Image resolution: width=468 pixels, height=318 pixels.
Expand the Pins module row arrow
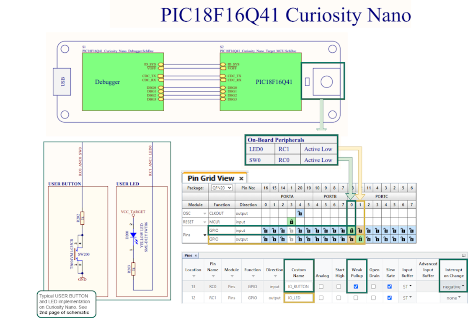click(x=205, y=235)
